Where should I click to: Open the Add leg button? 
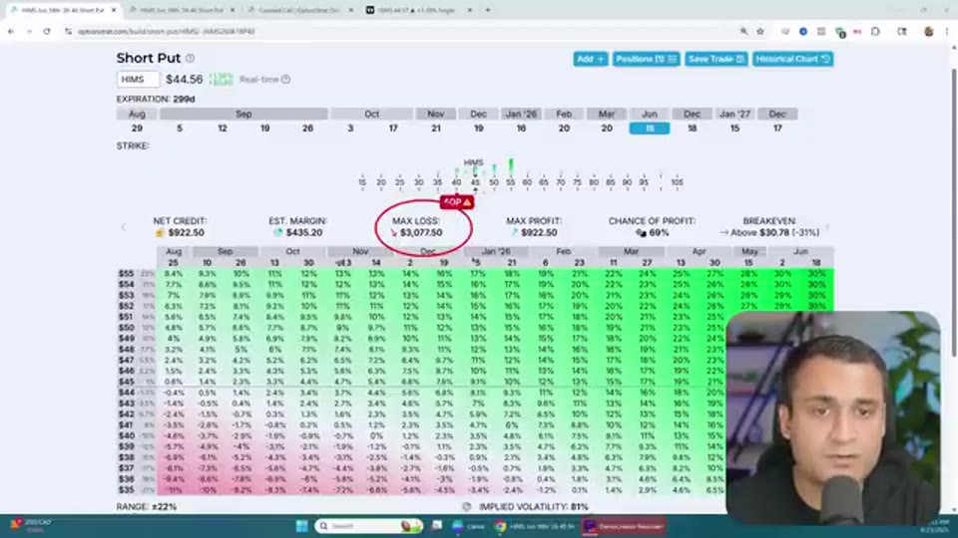click(590, 59)
